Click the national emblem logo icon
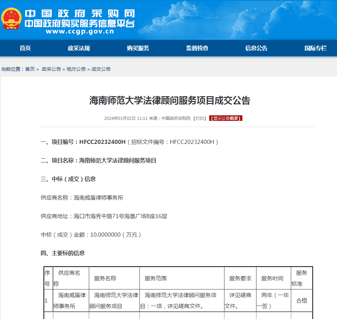The width and height of the screenshot is (337, 319). [11, 19]
